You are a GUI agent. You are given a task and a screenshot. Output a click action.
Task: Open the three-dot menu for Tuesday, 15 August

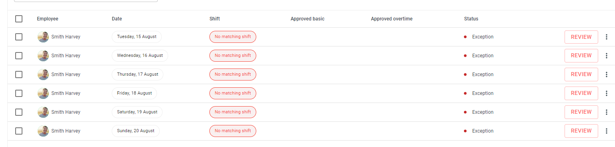606,37
